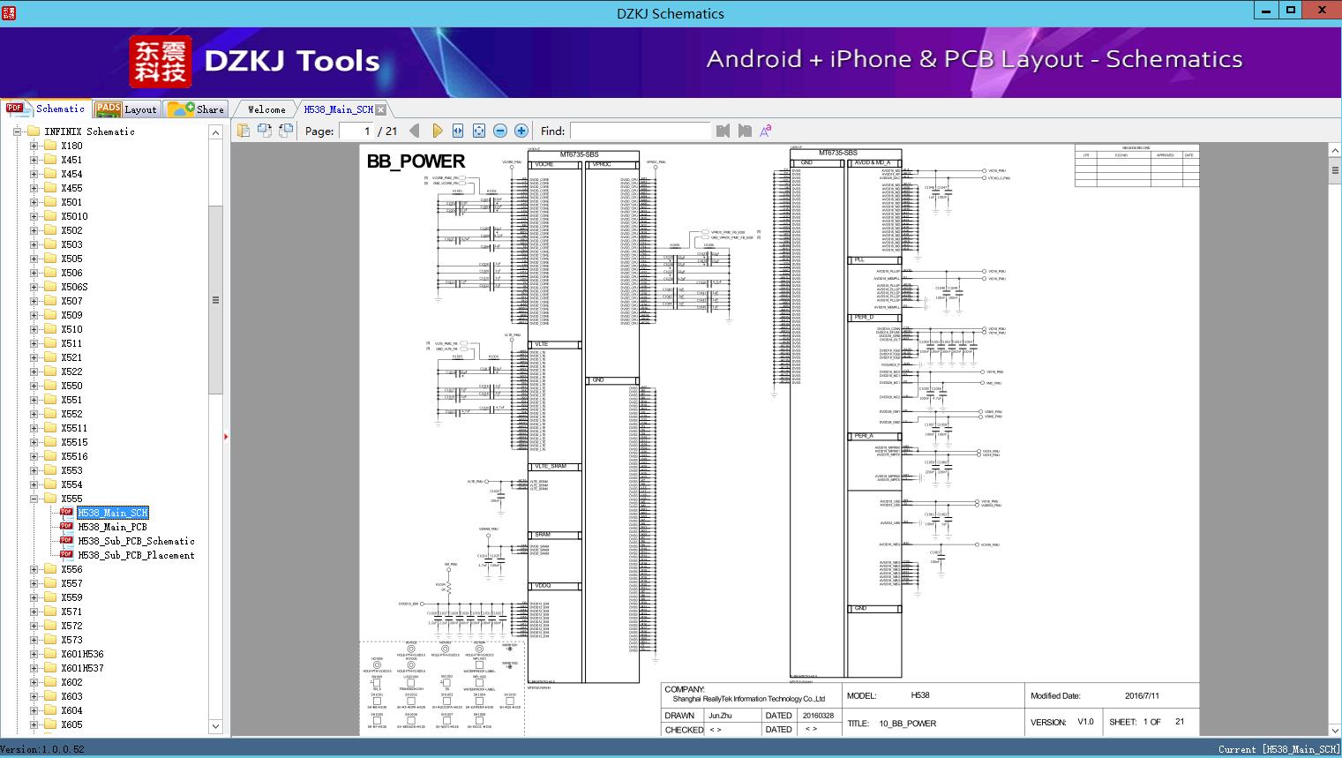
Task: Select the X603 folder label
Action: (71, 696)
